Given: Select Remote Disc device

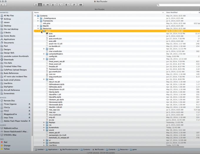Looking at the screenshot, I should [x=9, y=101].
